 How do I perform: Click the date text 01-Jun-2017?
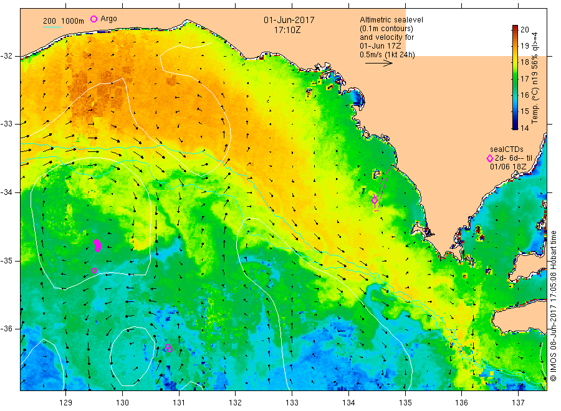click(x=289, y=20)
